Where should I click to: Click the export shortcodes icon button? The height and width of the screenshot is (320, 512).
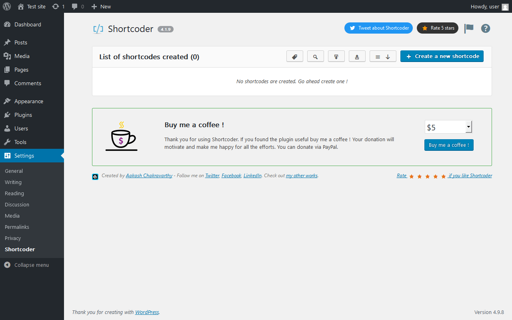pos(357,56)
